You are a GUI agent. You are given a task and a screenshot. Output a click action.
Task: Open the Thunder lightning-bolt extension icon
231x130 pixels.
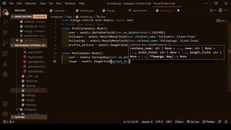coord(5,74)
